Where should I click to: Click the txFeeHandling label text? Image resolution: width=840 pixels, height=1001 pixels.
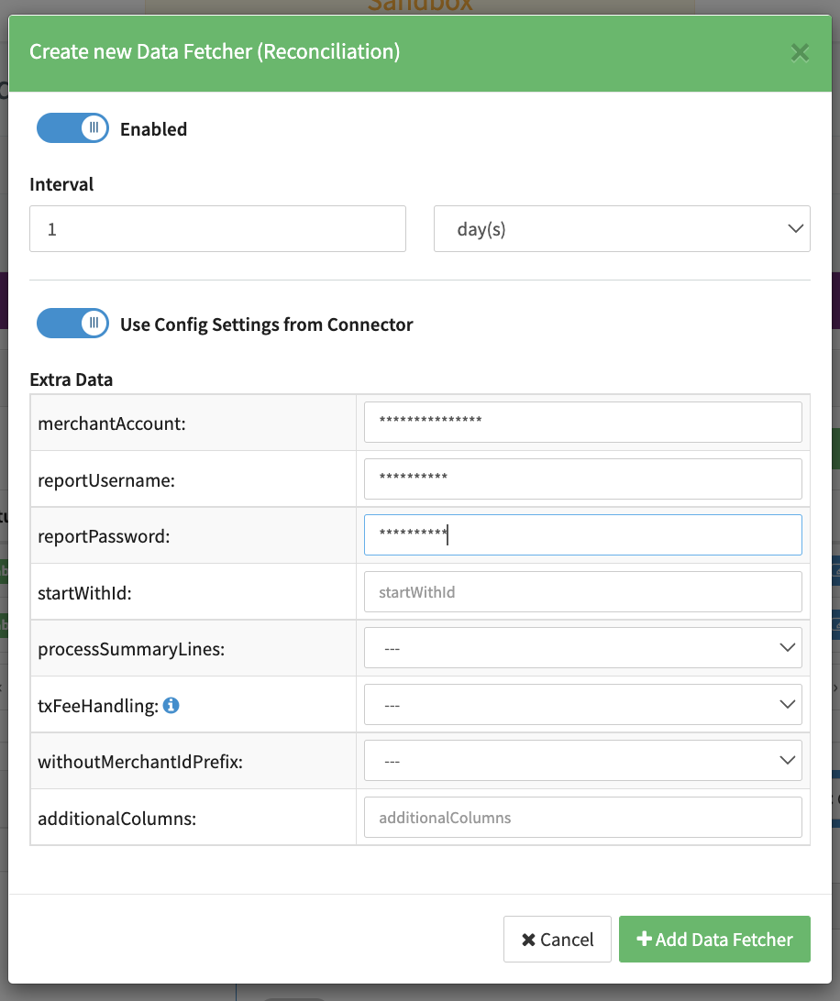(98, 706)
